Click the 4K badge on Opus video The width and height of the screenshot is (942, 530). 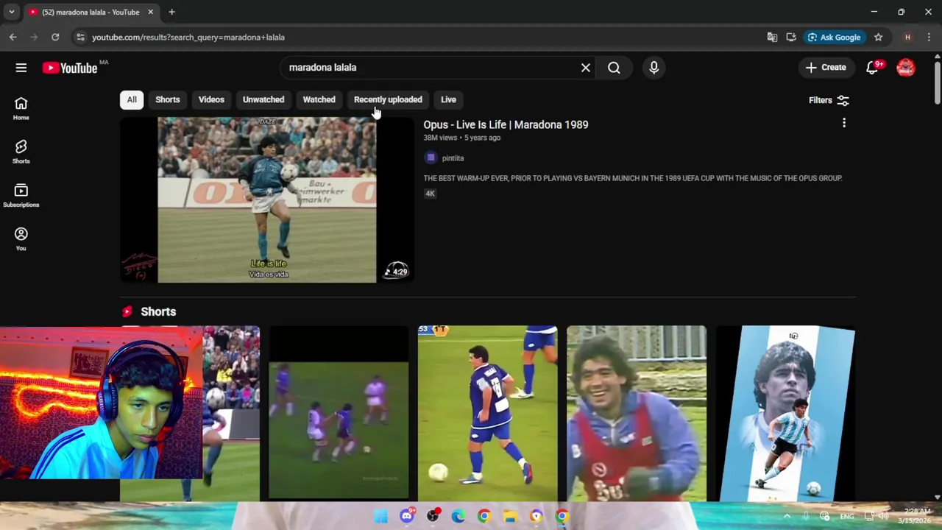[431, 194]
